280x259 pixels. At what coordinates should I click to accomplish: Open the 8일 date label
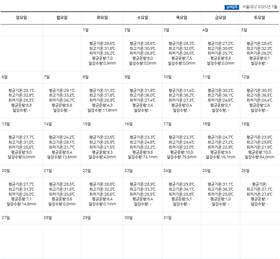coord(85,77)
